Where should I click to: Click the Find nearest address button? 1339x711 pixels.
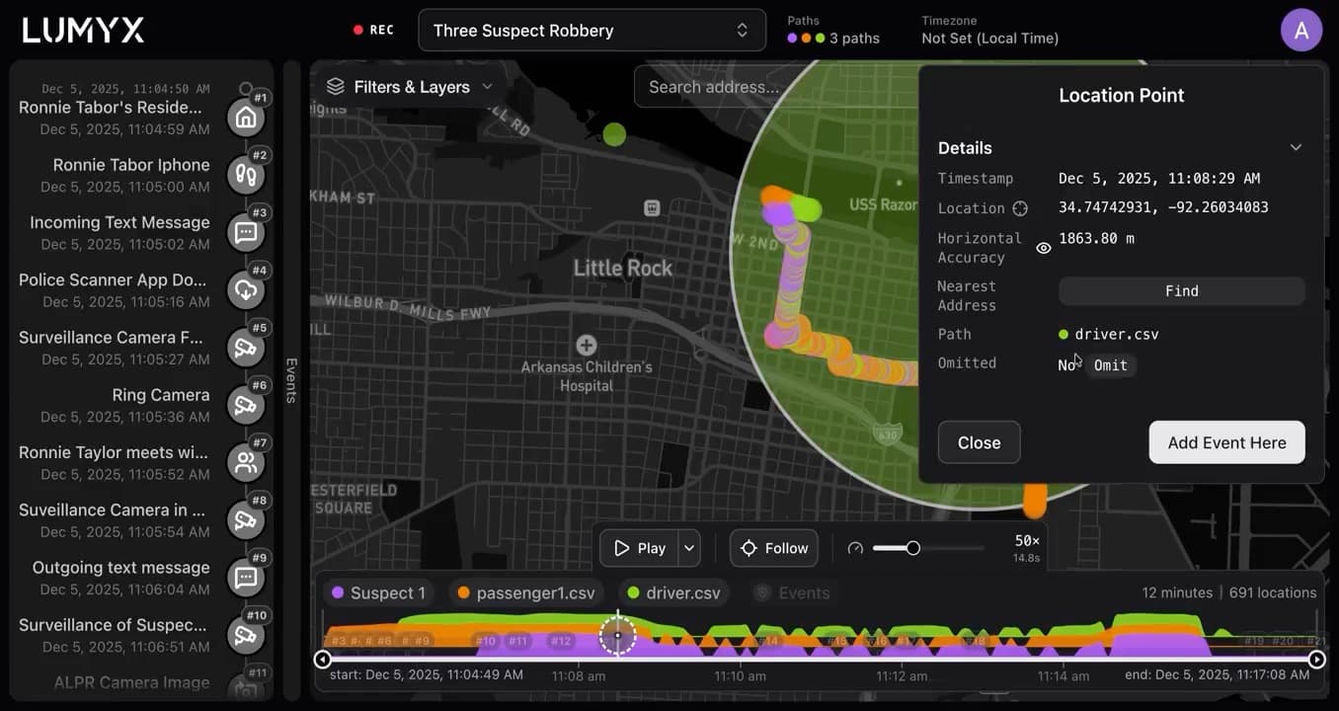(x=1181, y=291)
